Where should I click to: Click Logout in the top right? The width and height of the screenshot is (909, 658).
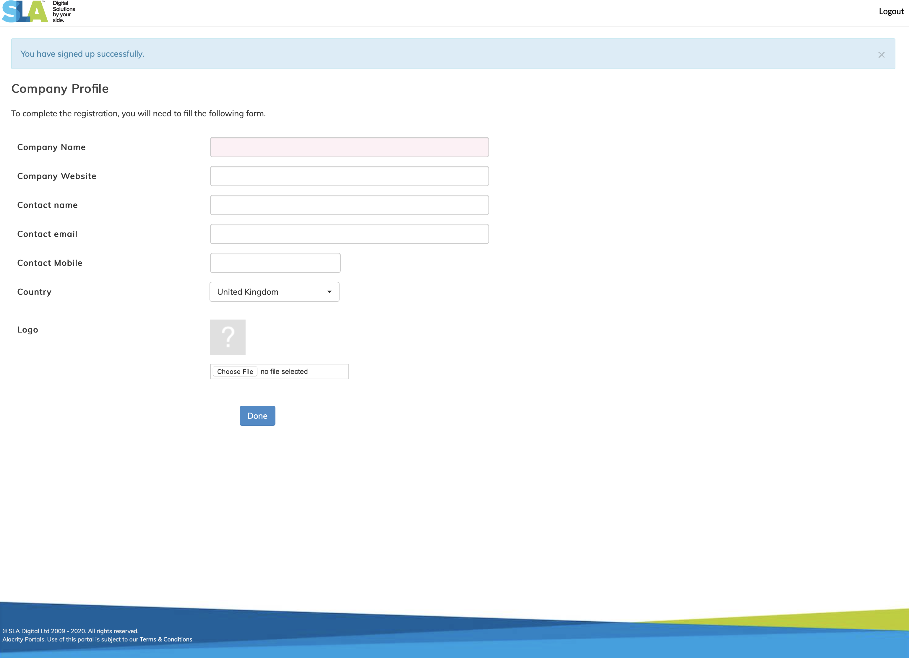(x=891, y=11)
